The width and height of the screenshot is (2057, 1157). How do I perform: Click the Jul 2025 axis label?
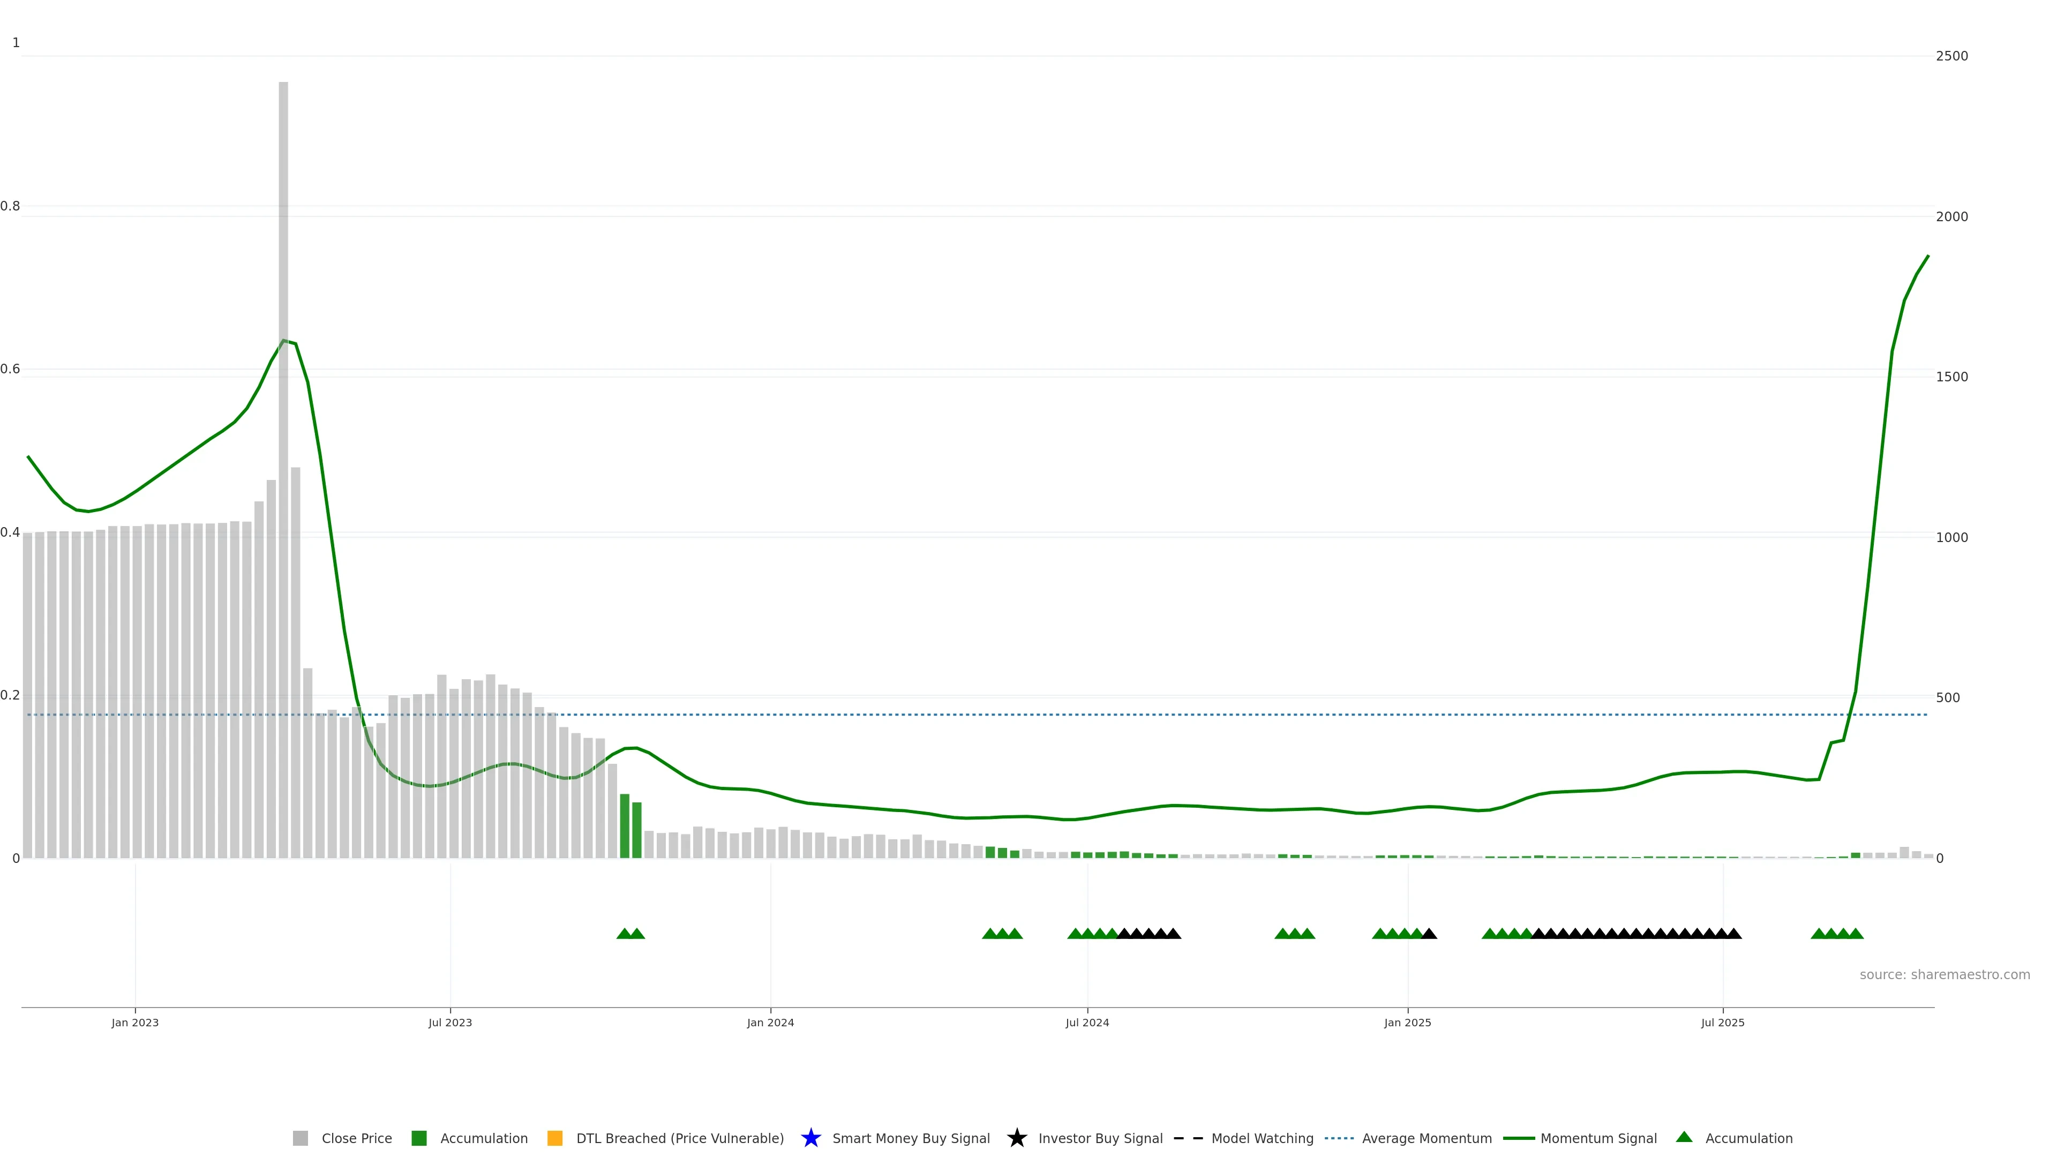pyautogui.click(x=1722, y=1022)
